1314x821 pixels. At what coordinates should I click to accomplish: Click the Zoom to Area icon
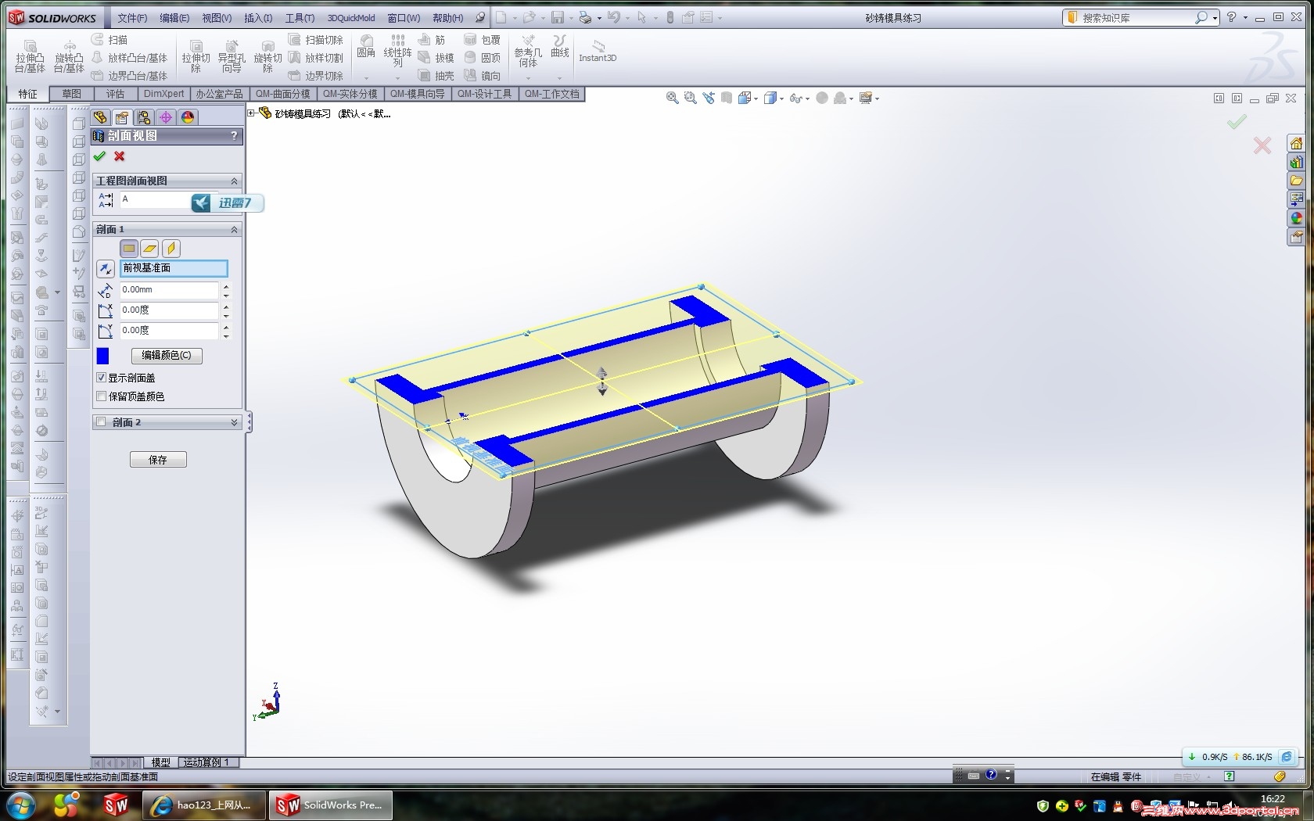tap(690, 98)
